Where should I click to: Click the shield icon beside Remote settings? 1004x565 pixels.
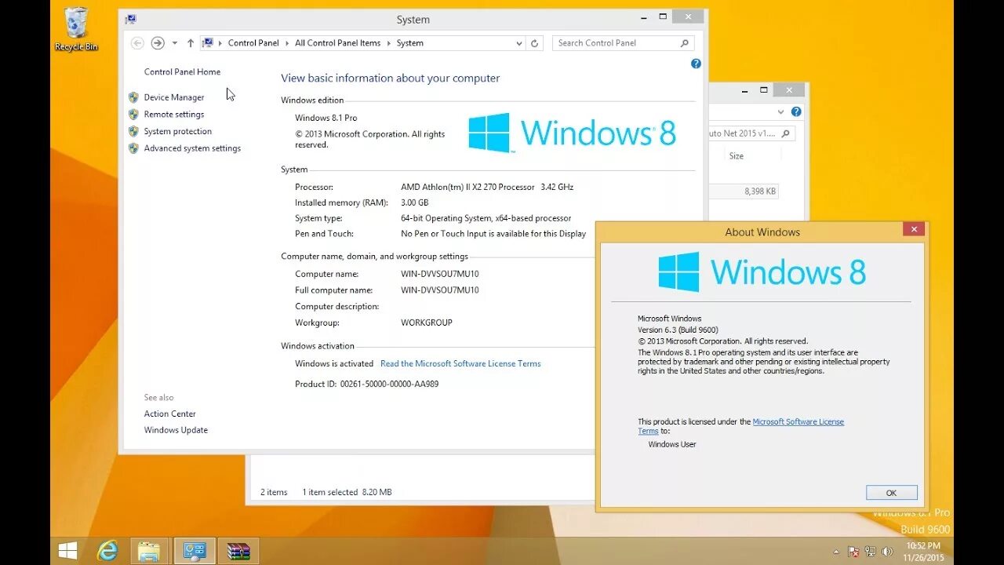[133, 114]
